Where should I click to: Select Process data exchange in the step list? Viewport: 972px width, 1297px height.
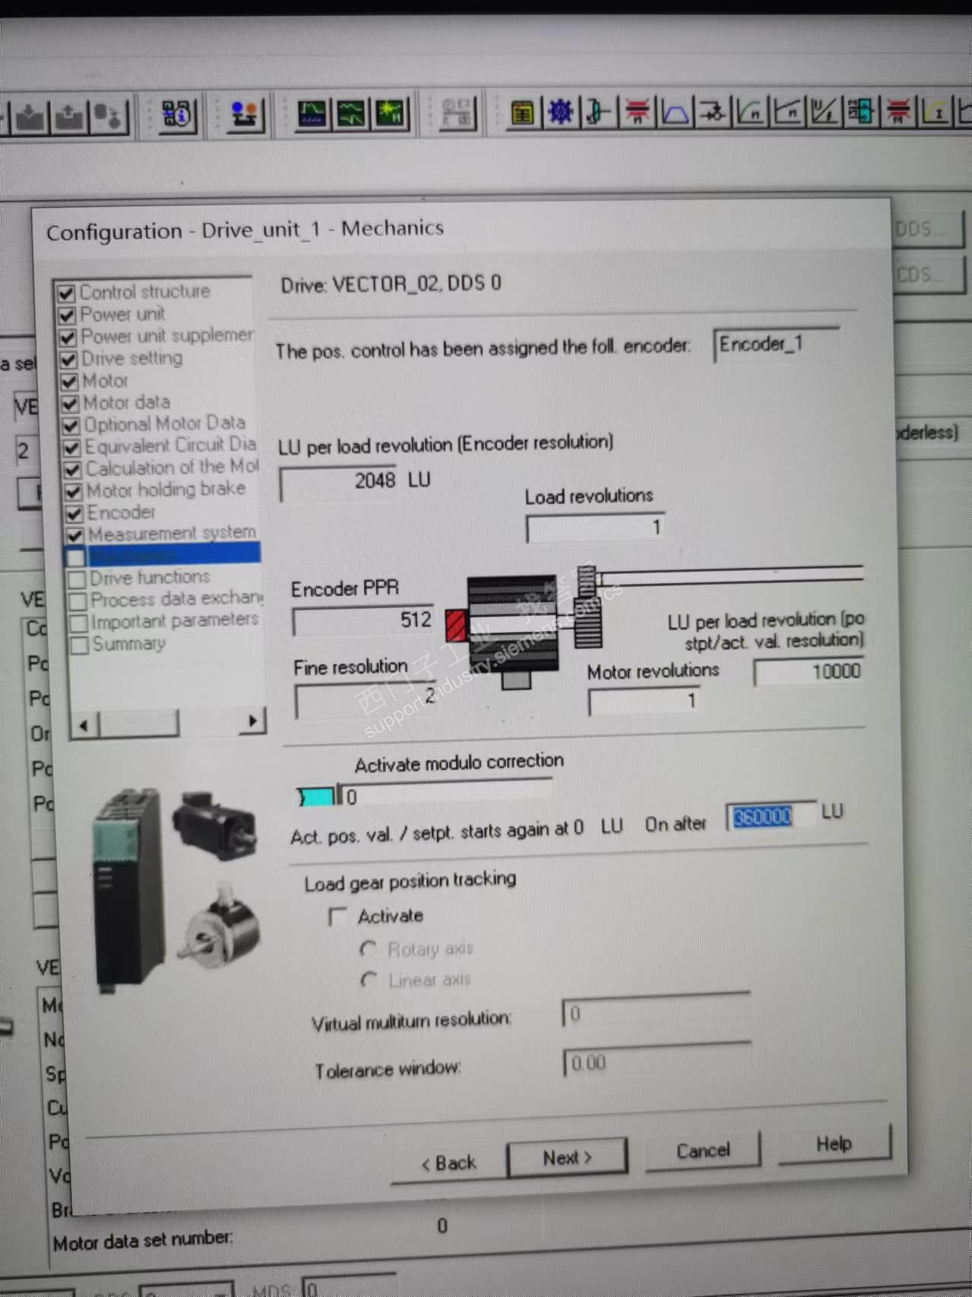pyautogui.click(x=176, y=599)
